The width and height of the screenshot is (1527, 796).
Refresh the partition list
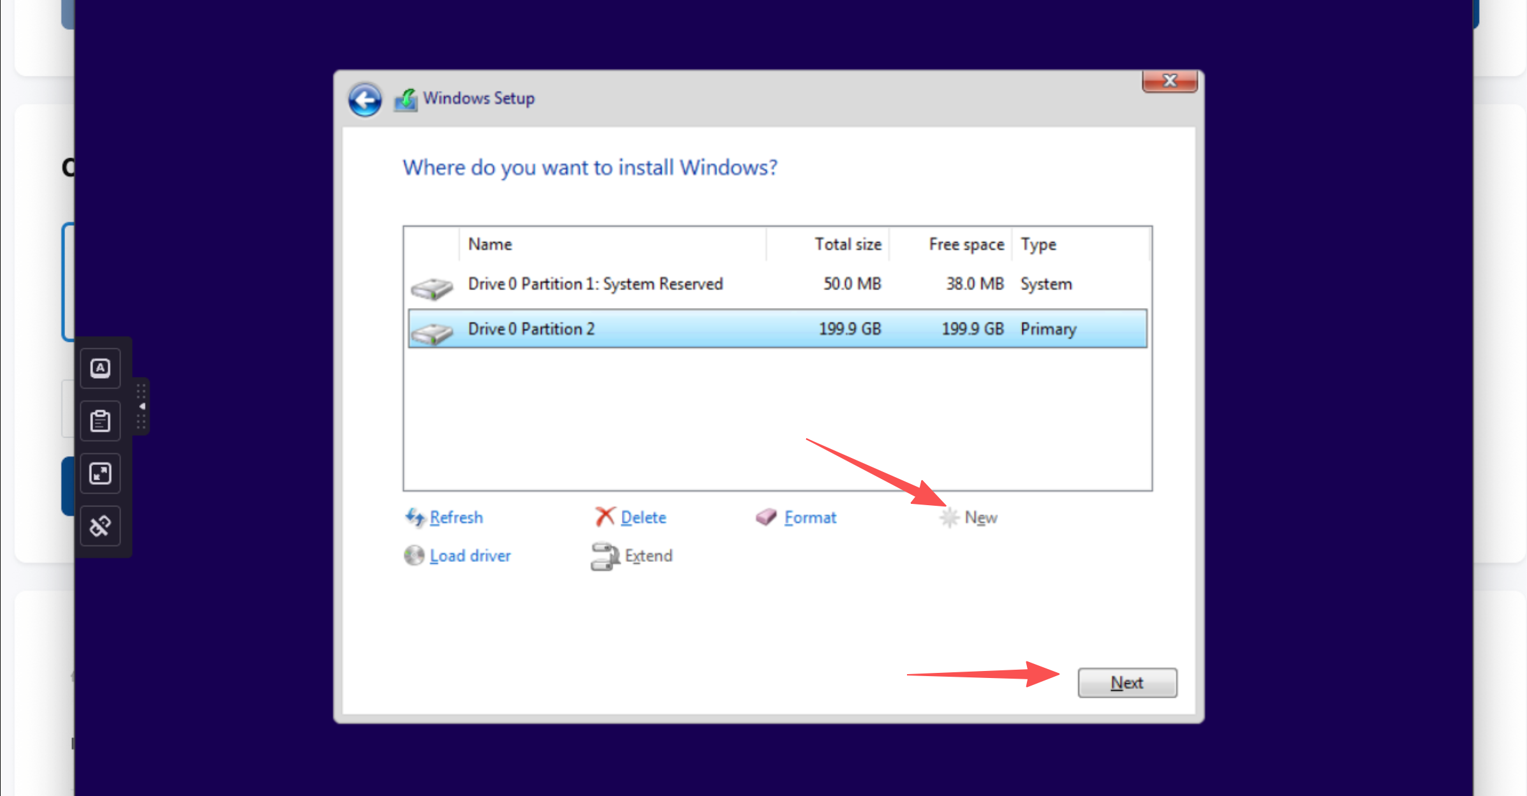(456, 517)
